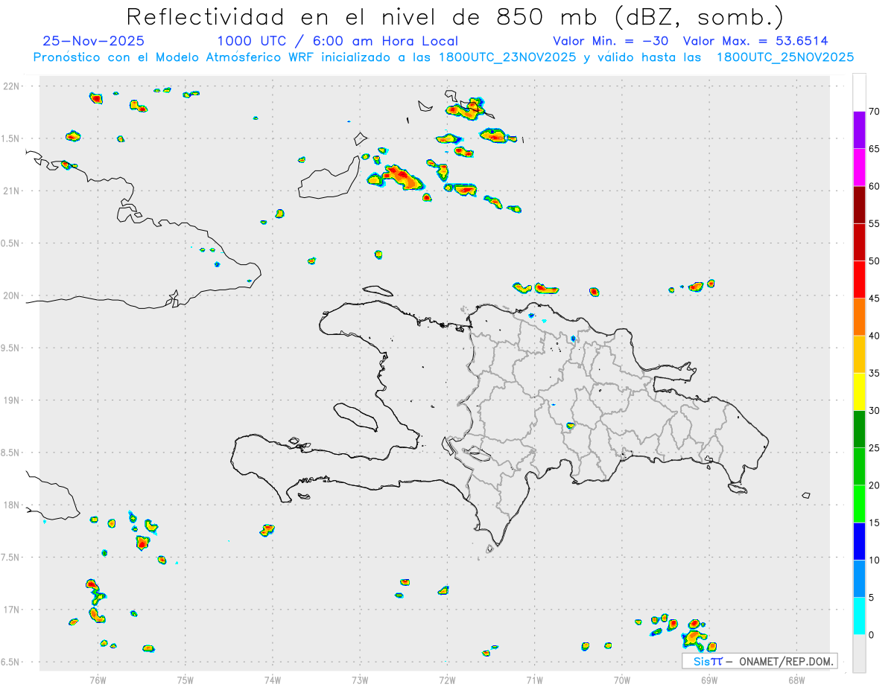Click the colorbar tick label "0"

click(871, 635)
